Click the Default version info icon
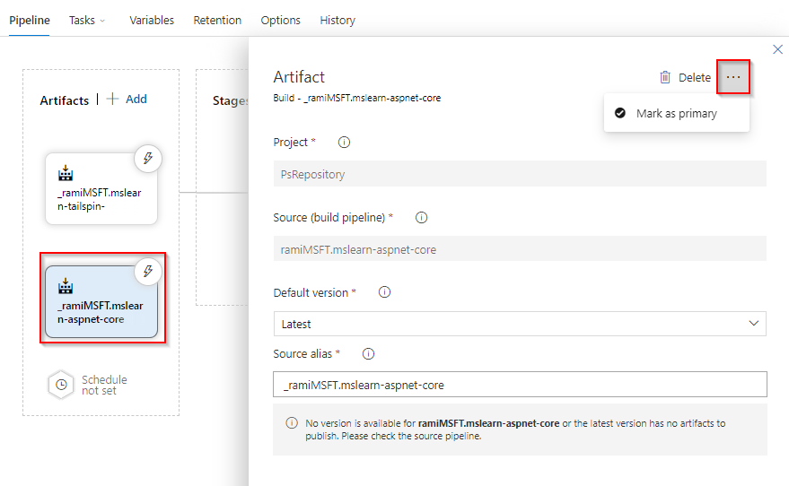 [x=384, y=292]
